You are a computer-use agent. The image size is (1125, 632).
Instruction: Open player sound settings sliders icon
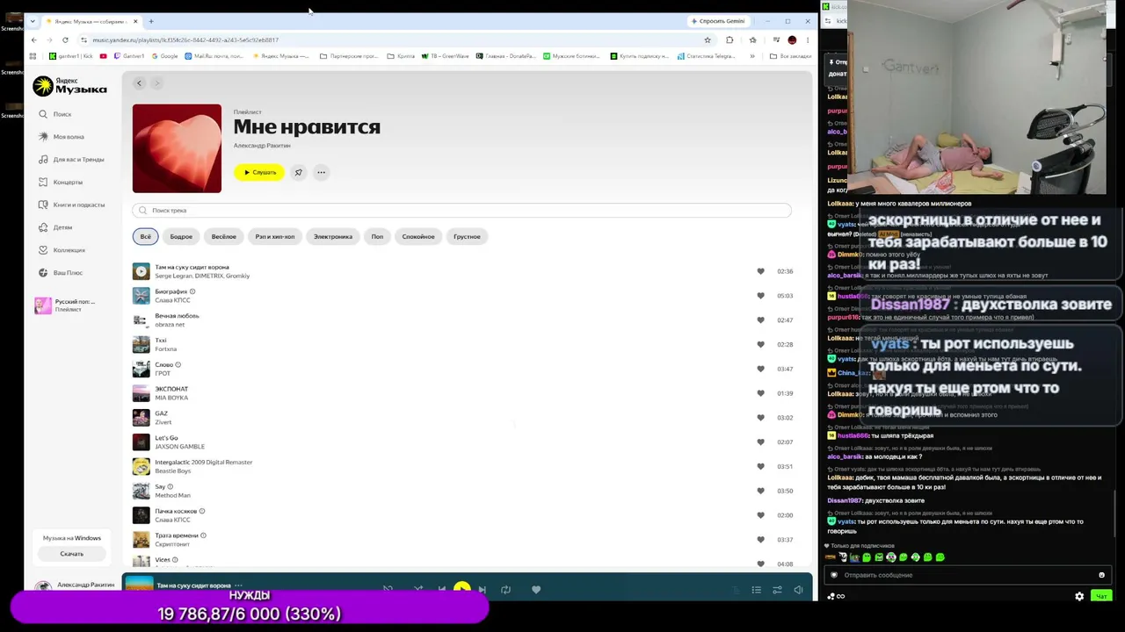coord(777,590)
